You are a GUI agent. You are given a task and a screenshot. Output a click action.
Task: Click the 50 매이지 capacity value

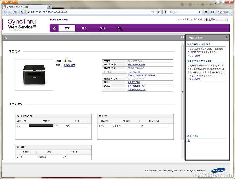(x=42, y=157)
